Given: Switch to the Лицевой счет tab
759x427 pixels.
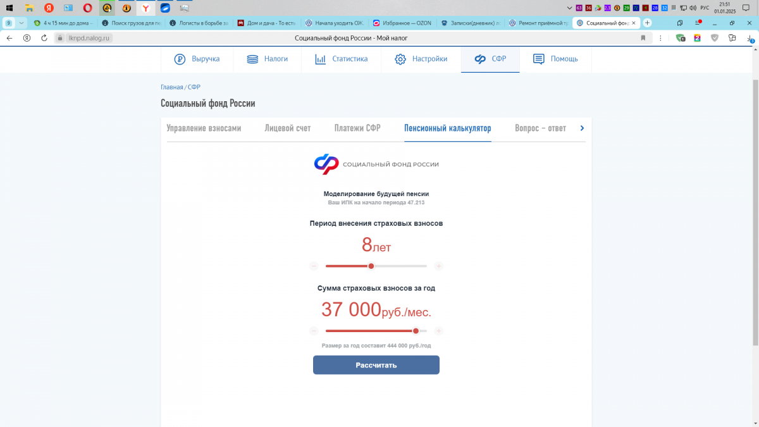Looking at the screenshot, I should tap(288, 128).
